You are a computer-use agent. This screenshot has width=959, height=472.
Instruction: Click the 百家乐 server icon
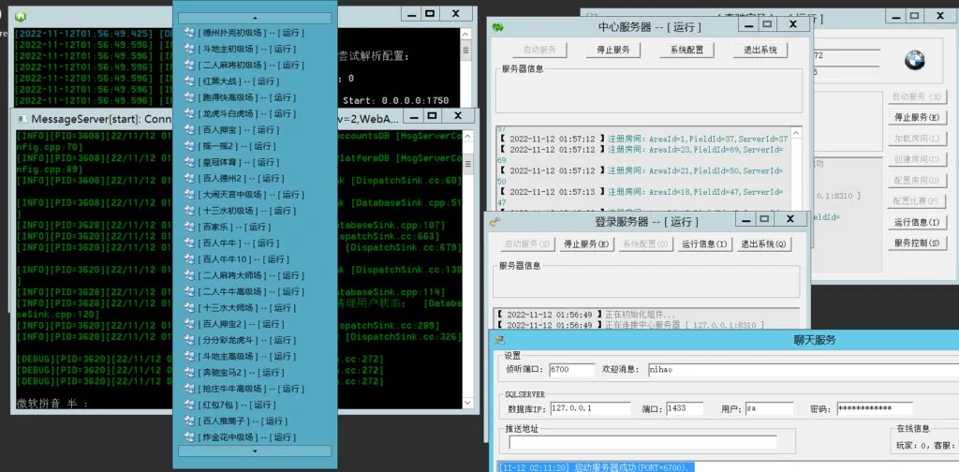(189, 227)
